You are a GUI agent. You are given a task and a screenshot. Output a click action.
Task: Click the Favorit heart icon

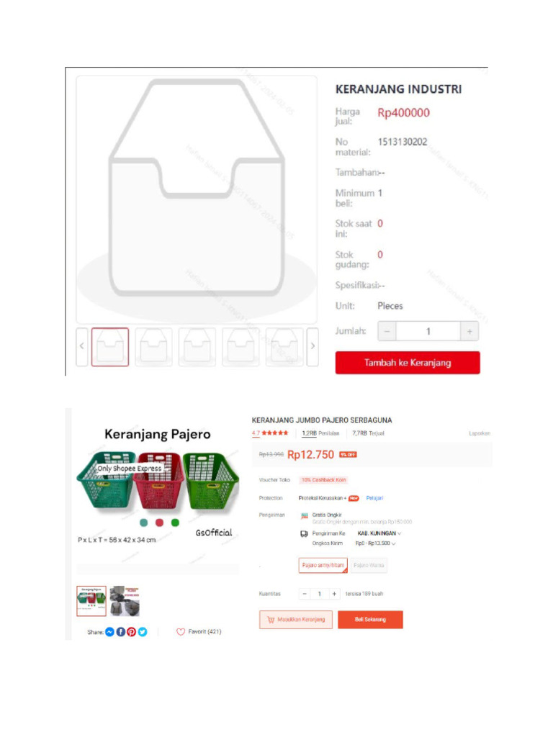(x=181, y=632)
